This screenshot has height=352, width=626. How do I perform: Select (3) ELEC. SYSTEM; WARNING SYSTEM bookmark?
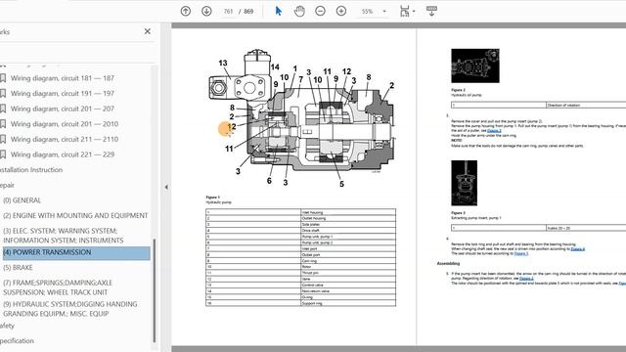click(63, 236)
